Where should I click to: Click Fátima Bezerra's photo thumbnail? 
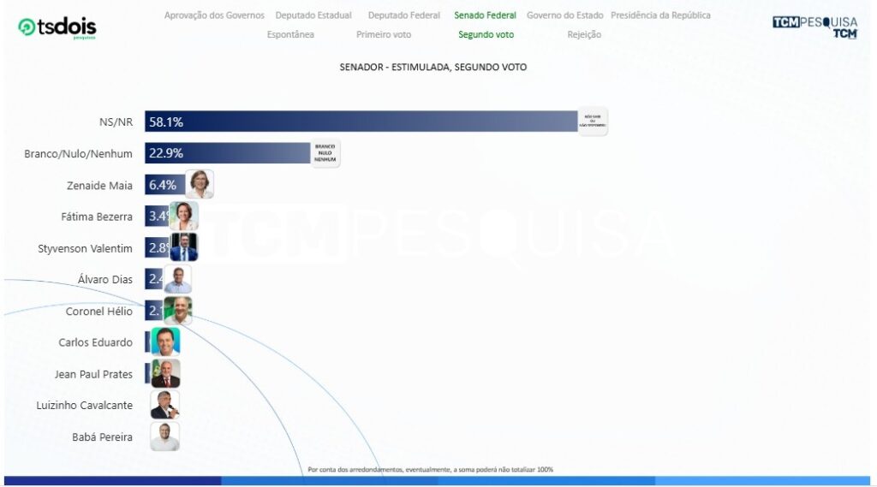click(x=184, y=216)
